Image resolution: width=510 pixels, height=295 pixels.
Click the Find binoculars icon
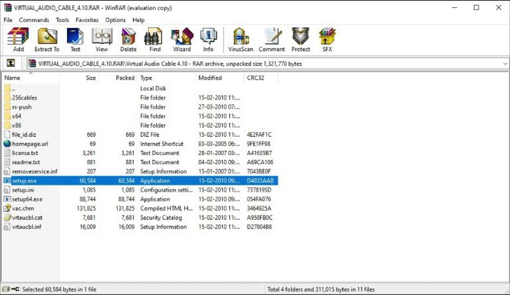click(155, 40)
